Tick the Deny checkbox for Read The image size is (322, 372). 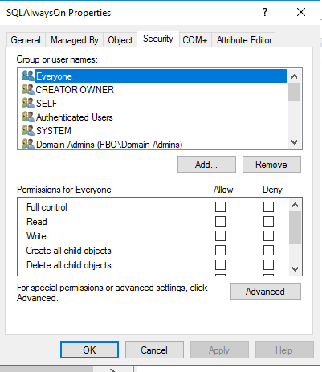(x=268, y=222)
